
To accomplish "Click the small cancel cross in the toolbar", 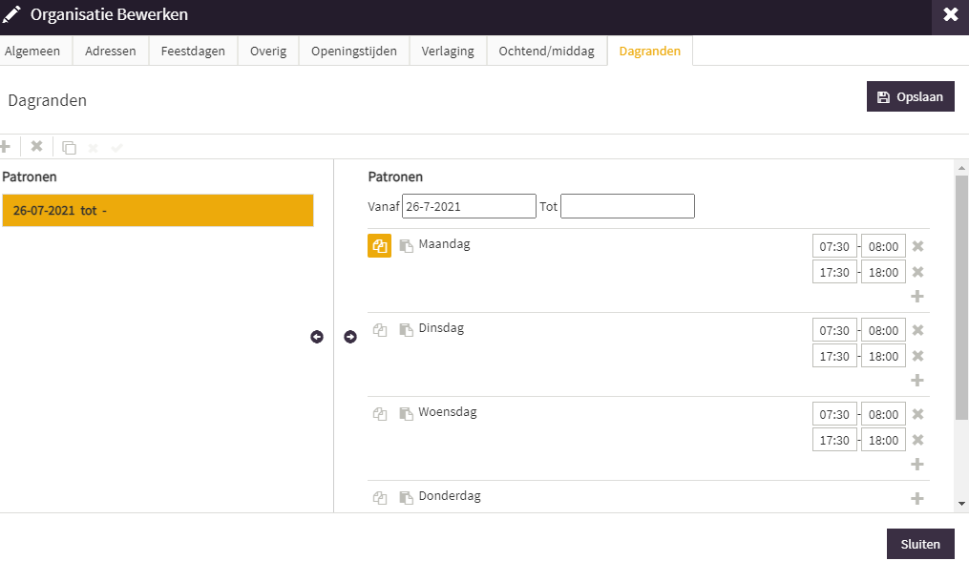I will pos(94,148).
